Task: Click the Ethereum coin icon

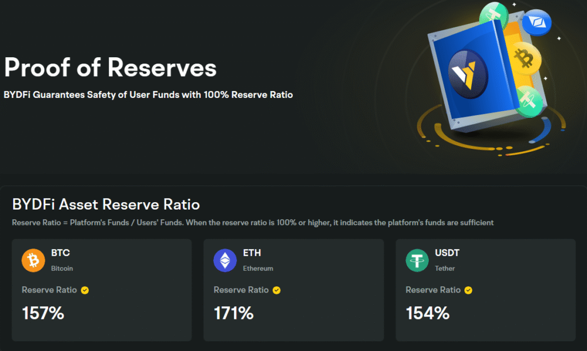Action: 225,260
